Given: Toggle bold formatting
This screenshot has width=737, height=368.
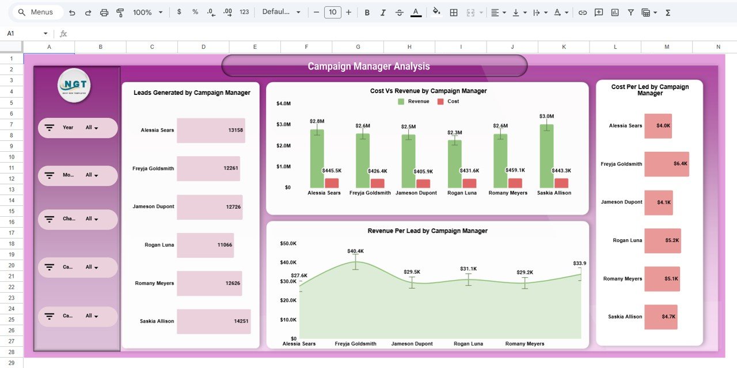Looking at the screenshot, I should click(x=367, y=11).
